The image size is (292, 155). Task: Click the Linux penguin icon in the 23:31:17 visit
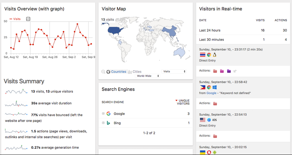pos(215,55)
